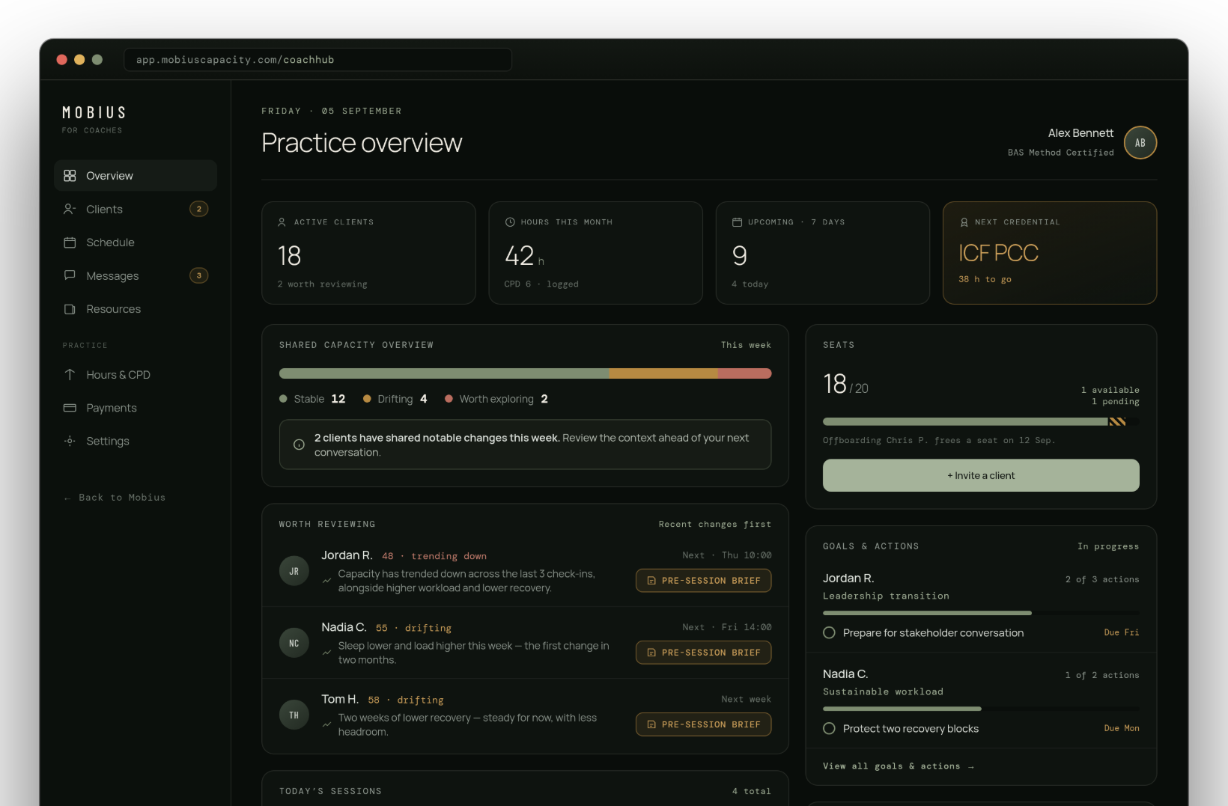
Task: Open the 'This week' period selector
Action: pos(746,345)
